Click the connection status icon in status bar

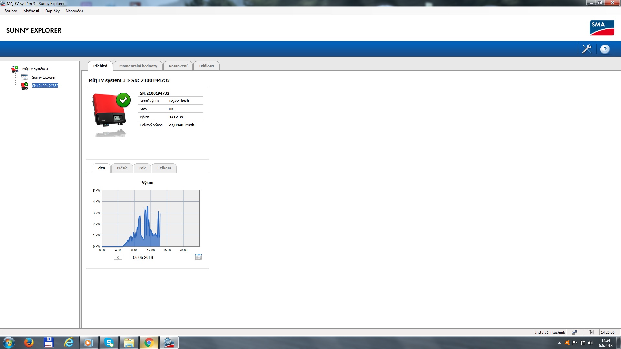click(574, 332)
